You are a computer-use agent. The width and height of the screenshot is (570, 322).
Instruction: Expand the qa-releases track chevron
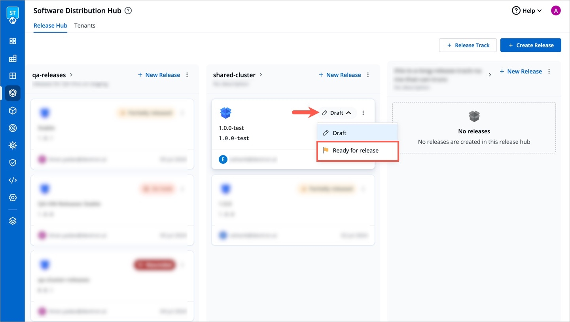click(x=71, y=75)
